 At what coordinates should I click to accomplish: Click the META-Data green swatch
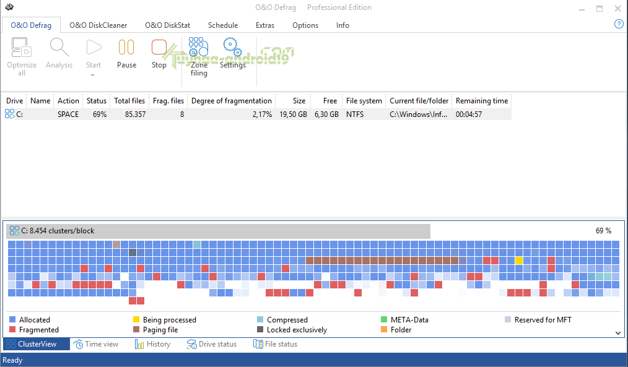(384, 319)
